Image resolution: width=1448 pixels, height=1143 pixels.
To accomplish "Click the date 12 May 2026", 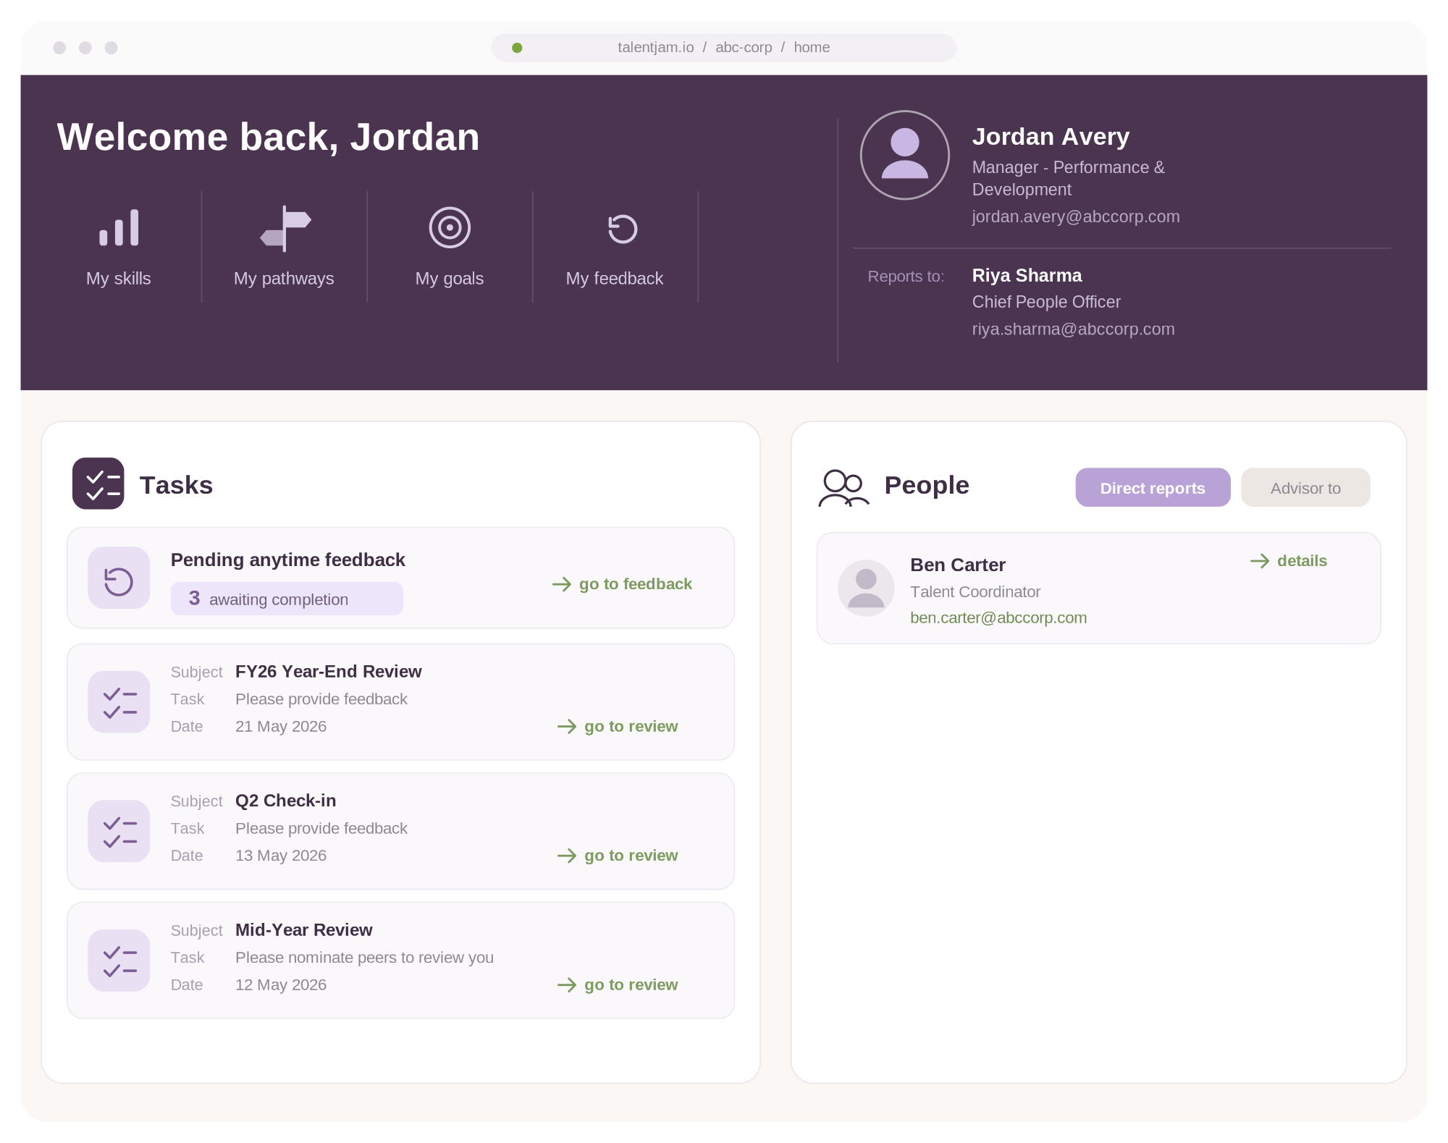I will coord(281,985).
